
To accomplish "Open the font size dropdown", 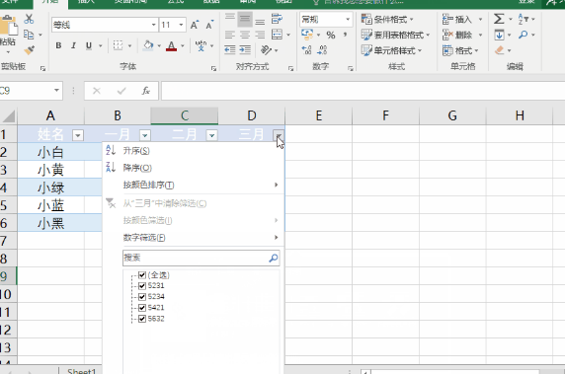I will [181, 25].
